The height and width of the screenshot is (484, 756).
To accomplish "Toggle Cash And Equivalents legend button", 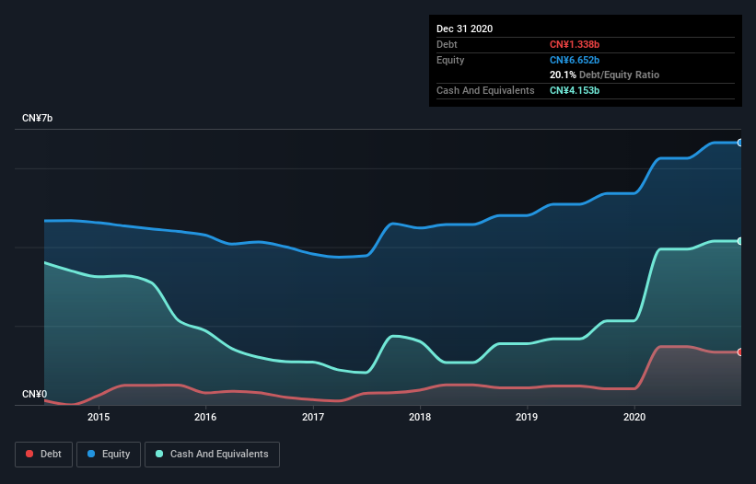I will click(x=212, y=455).
